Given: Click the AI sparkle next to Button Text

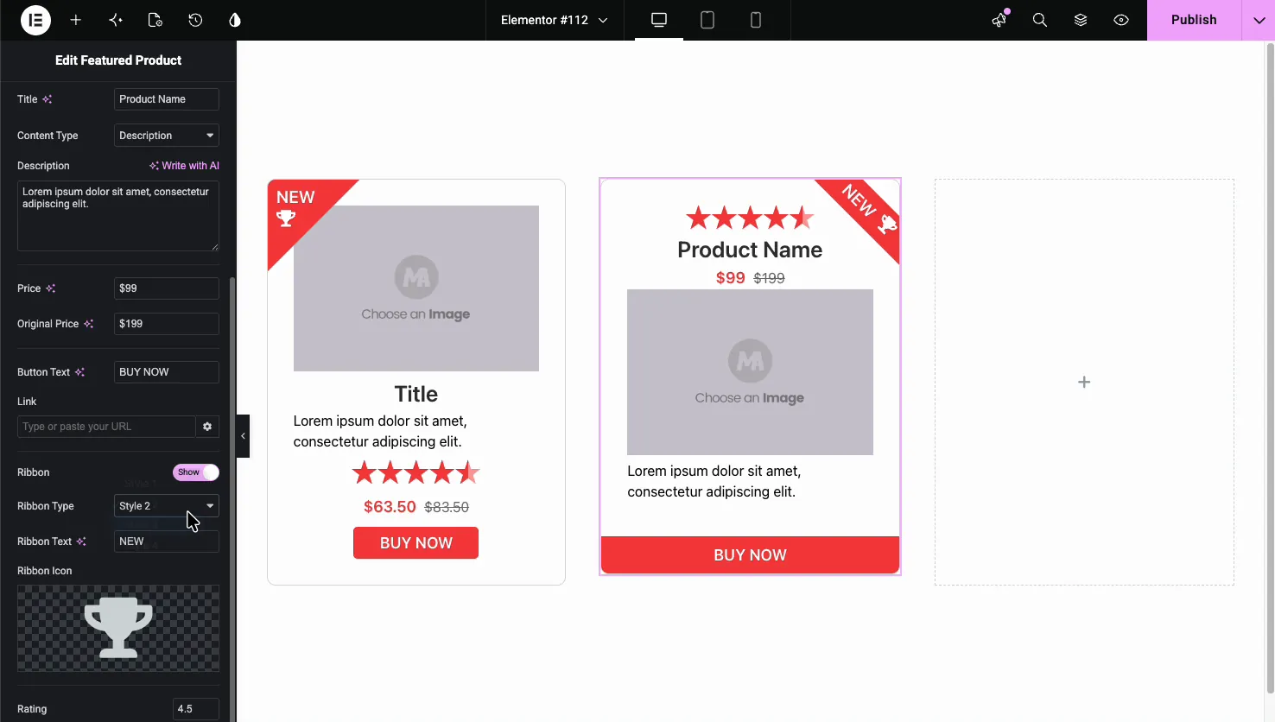Looking at the screenshot, I should click(79, 372).
